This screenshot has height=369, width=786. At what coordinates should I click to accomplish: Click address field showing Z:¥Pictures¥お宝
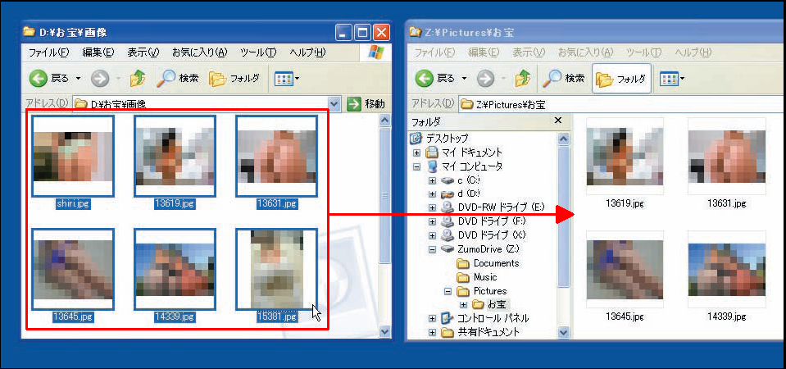pyautogui.click(x=622, y=104)
